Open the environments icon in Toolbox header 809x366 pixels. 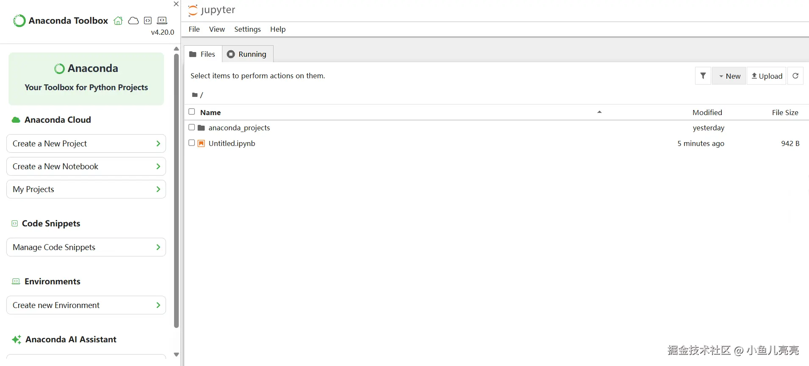[x=162, y=21]
